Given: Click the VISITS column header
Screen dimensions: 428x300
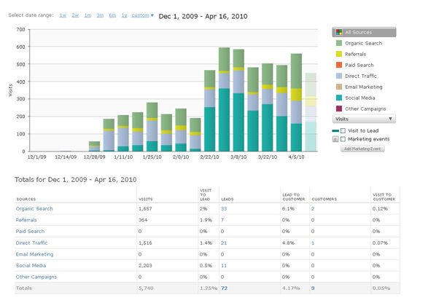Looking at the screenshot, I should point(146,200).
